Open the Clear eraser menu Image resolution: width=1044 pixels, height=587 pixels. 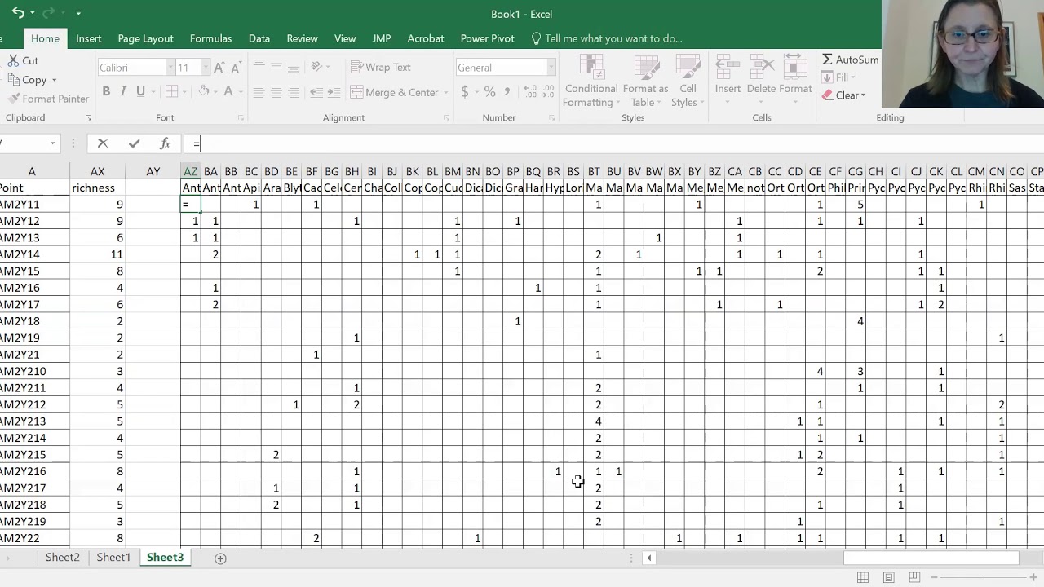tap(843, 95)
